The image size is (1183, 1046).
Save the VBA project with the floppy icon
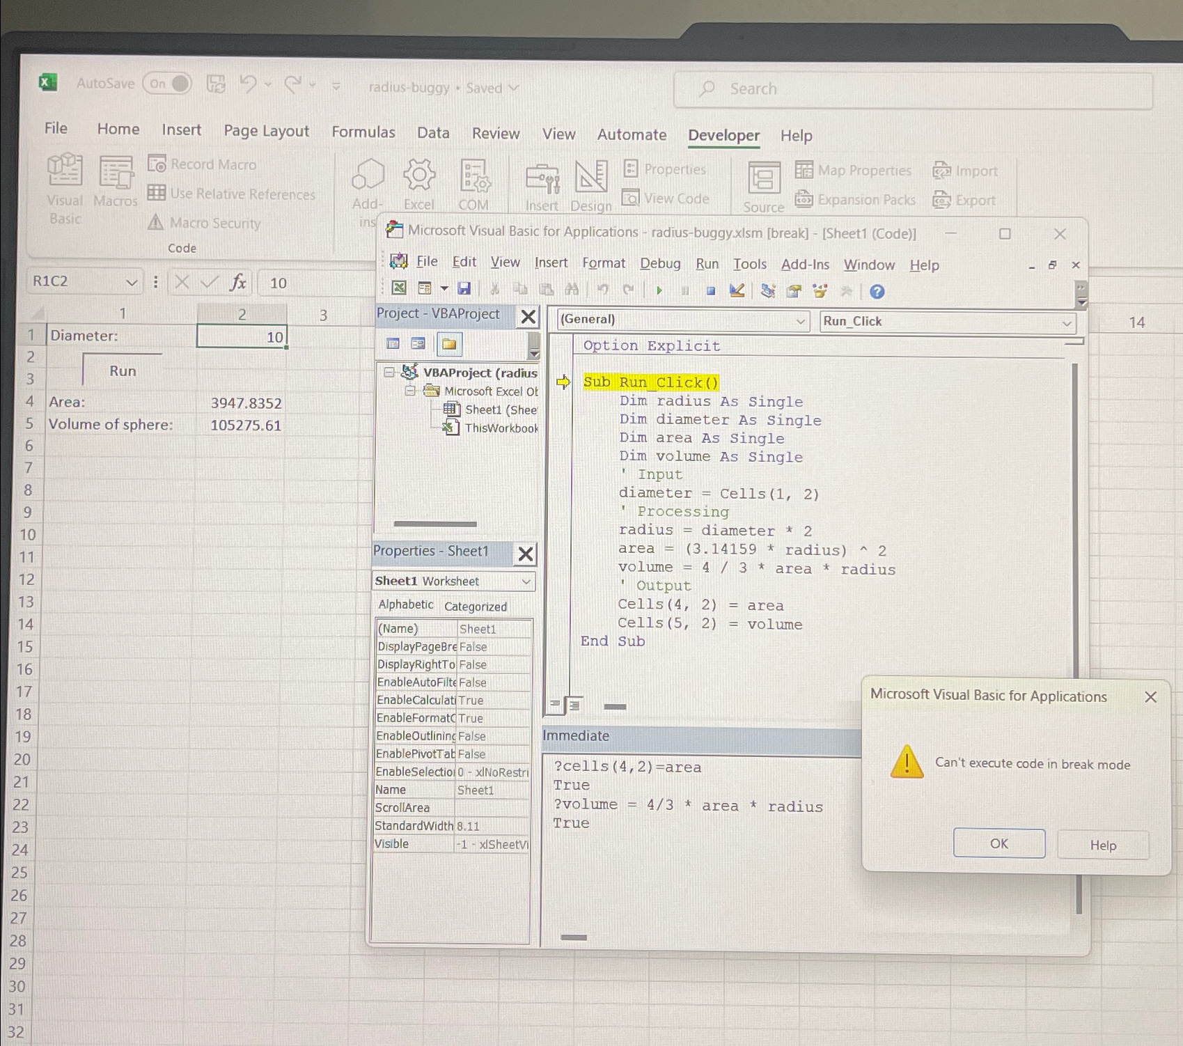(x=464, y=288)
